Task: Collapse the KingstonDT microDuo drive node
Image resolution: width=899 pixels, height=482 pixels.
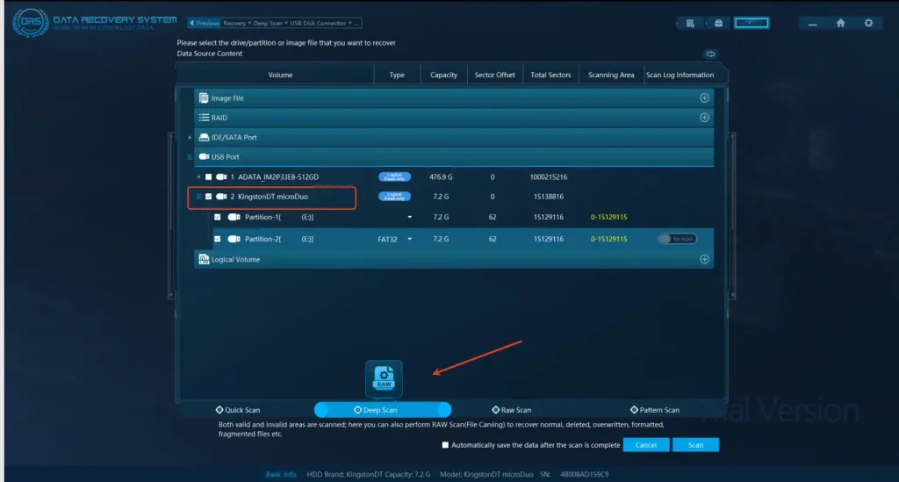Action: [x=199, y=197]
